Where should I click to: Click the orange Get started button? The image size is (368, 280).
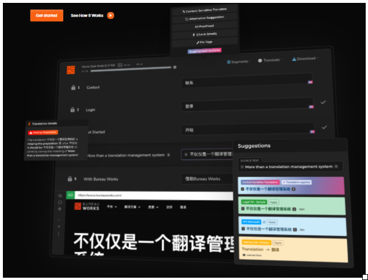(46, 16)
